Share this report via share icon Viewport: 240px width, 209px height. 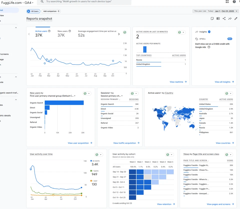224,19
